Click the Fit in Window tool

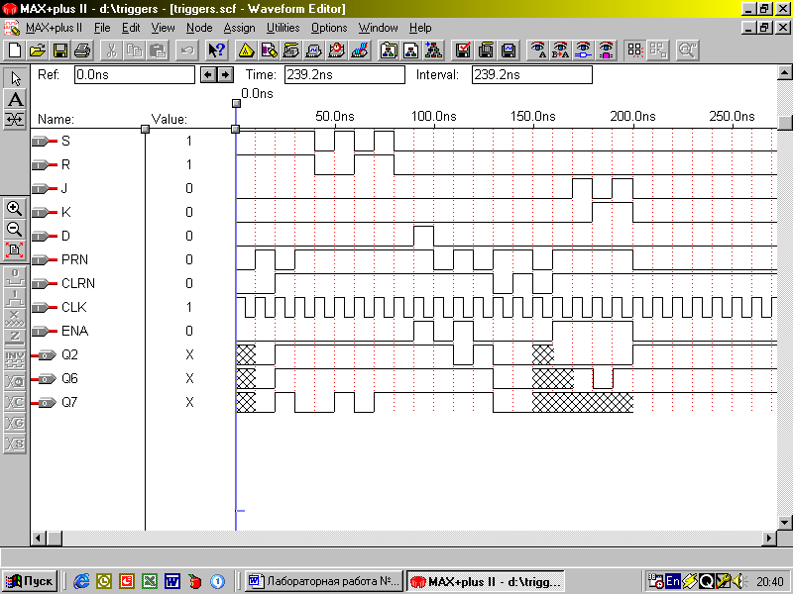click(x=15, y=249)
